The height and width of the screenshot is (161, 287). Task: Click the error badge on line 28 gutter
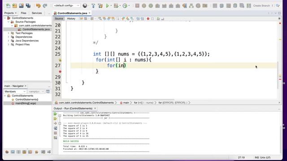(x=60, y=72)
